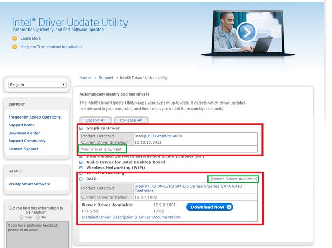Click Download Now for the RAID driver
This screenshot has width=332, height=248.
point(210,207)
